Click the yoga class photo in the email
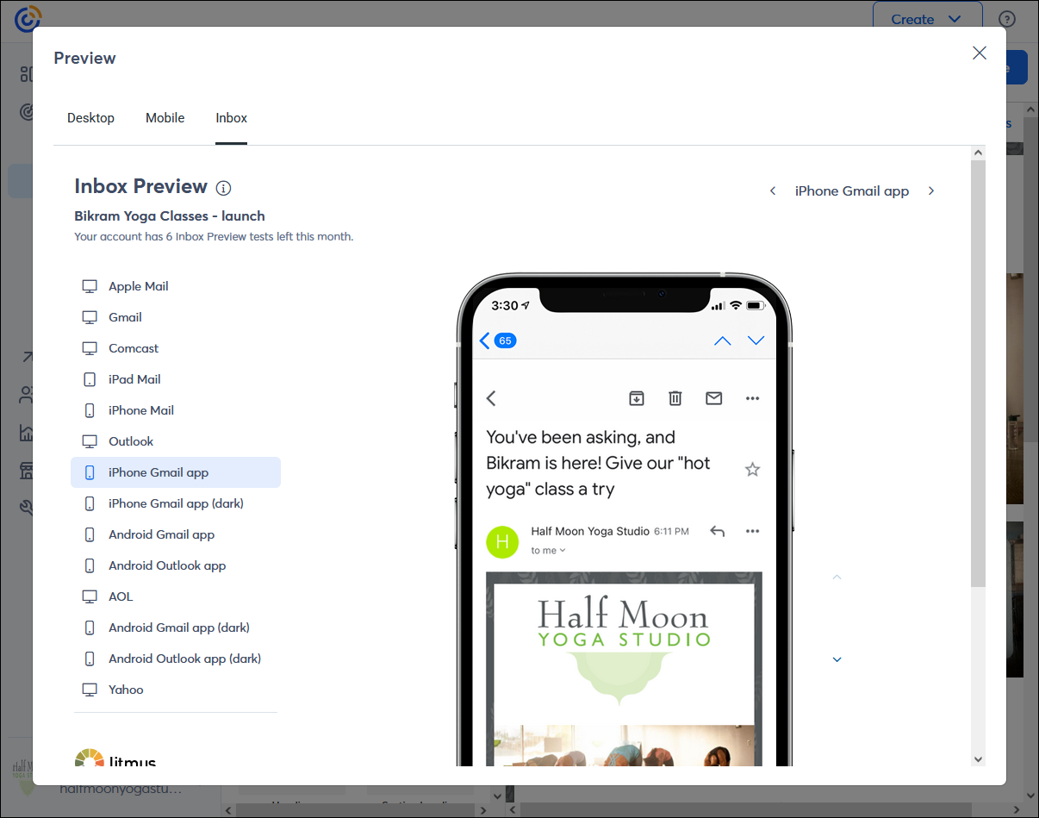This screenshot has height=818, width=1039. 624,745
